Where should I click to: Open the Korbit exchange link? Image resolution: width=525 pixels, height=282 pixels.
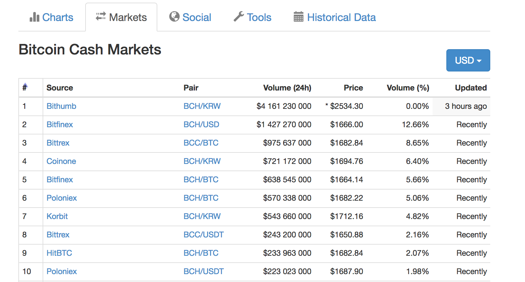[x=57, y=216]
